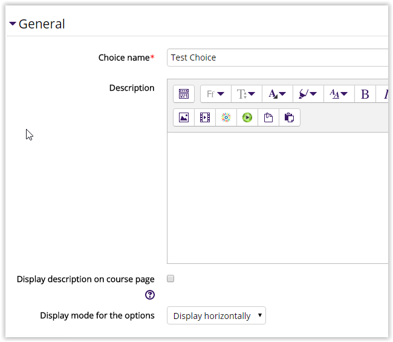Viewport: 393px width, 342px height.
Task: Open the font colour dropdown
Action: click(x=277, y=94)
